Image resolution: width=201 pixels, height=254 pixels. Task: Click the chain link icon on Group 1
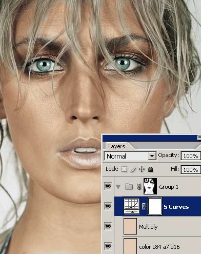(139, 186)
